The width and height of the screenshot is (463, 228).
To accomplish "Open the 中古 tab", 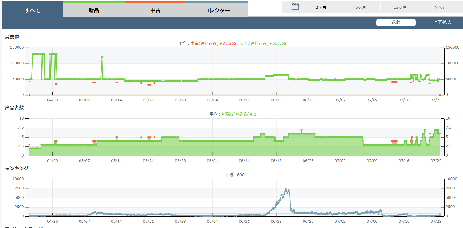I will coord(155,10).
